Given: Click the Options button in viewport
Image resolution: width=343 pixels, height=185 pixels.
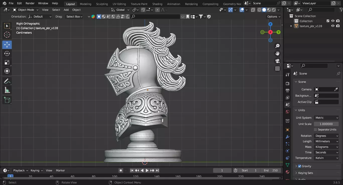Looking at the screenshot, I should click(x=274, y=17).
